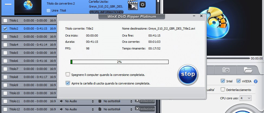264x113 pixels.
Task: Click destination name Greys_S10_D2_GBR_DES_Title2.avi
Action: pos(172,29)
